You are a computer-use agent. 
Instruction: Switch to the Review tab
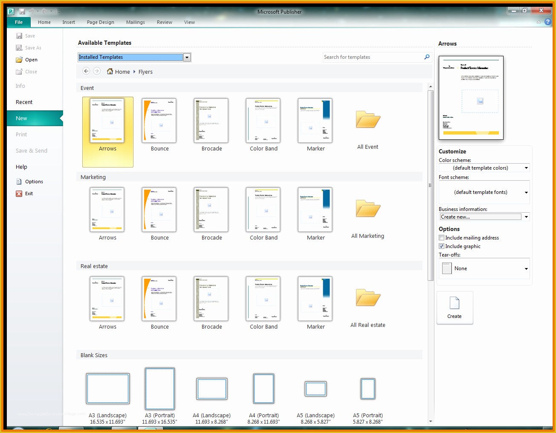pos(165,22)
